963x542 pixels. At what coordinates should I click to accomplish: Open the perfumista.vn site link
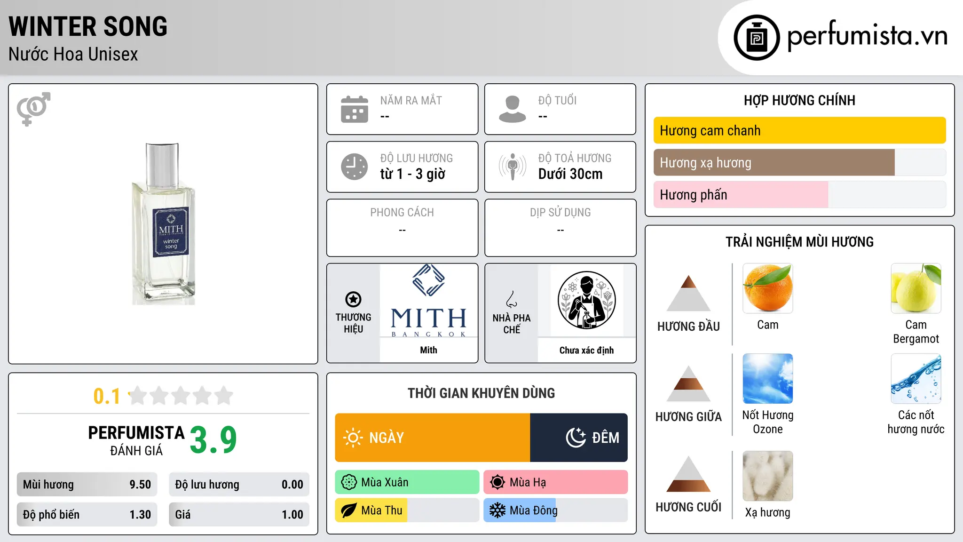(867, 36)
